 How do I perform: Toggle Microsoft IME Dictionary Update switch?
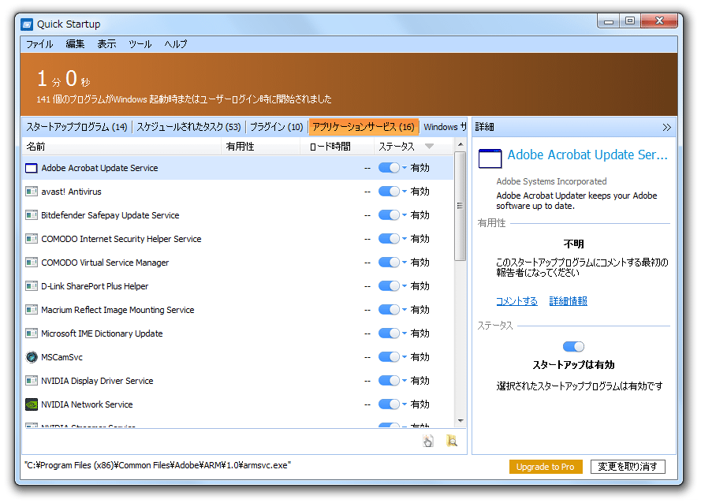coord(389,333)
